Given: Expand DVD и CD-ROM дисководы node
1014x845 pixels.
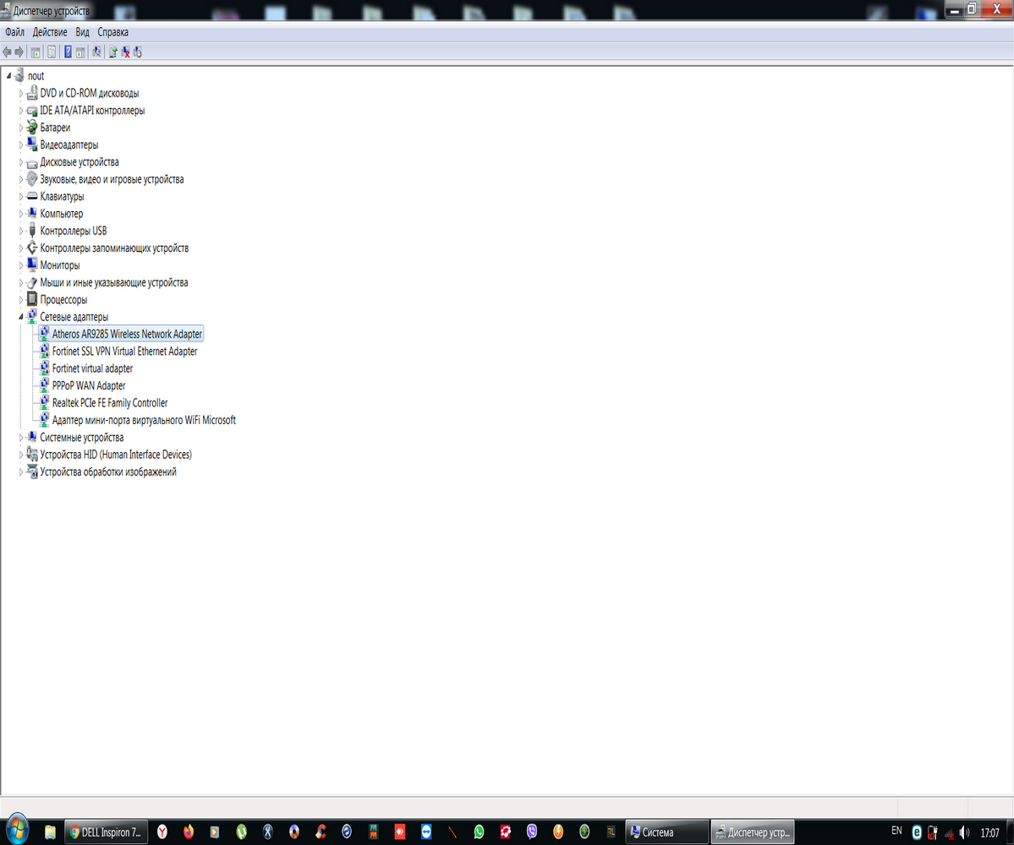Looking at the screenshot, I should 21,94.
